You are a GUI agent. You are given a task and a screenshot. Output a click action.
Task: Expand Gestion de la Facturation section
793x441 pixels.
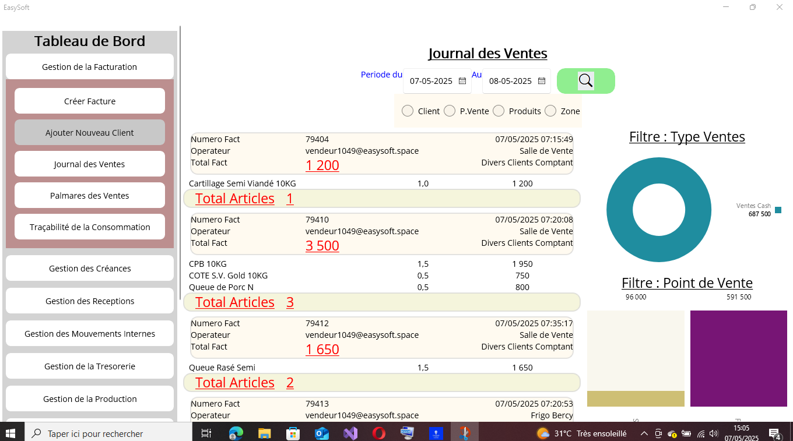click(x=90, y=67)
